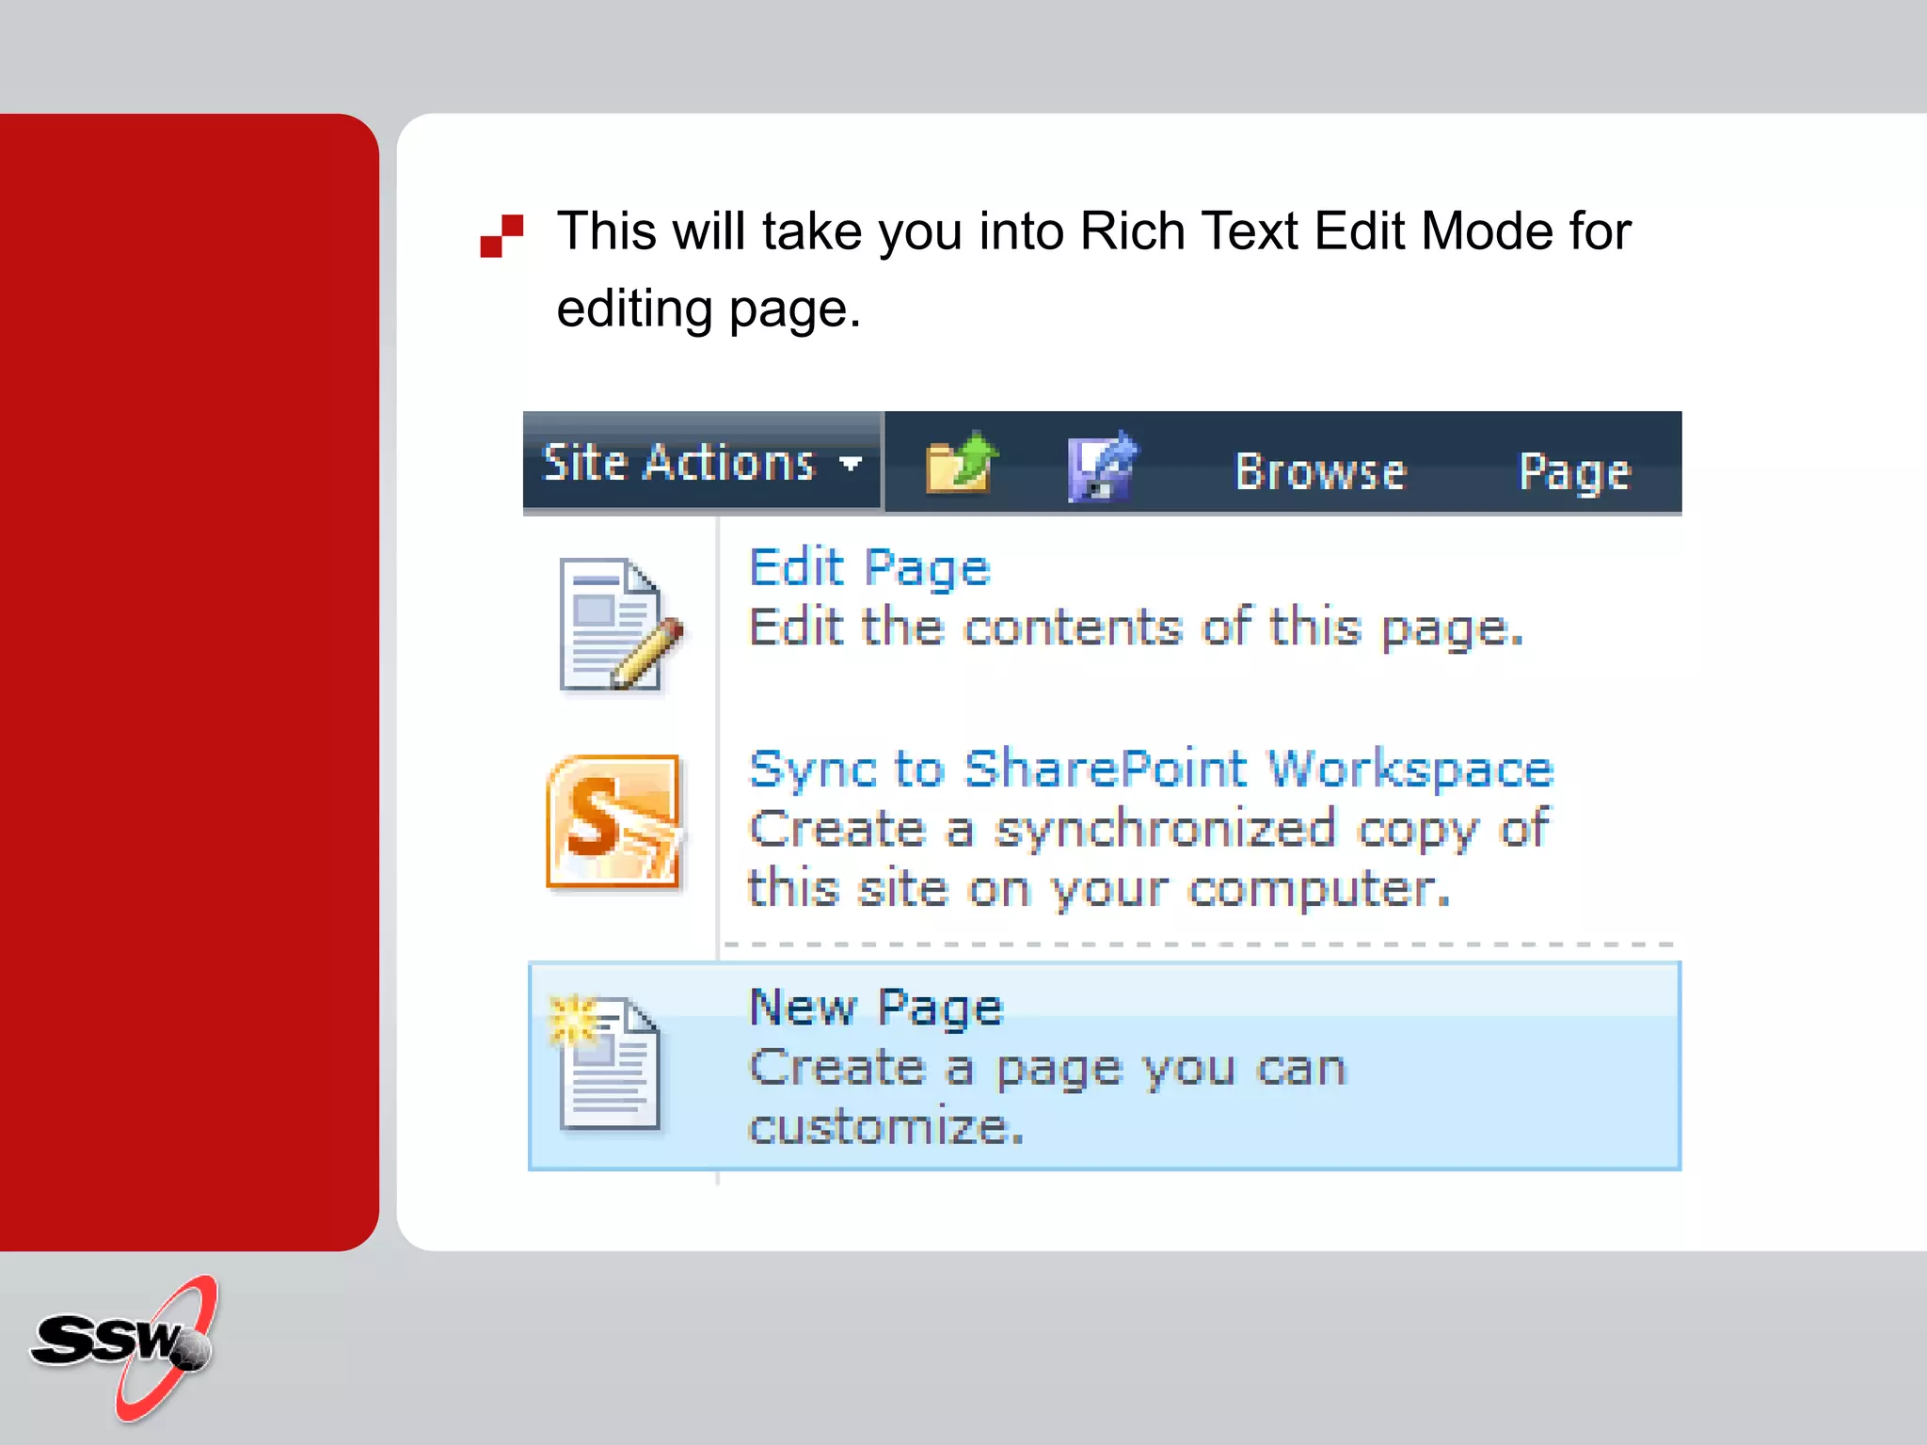Click the SharePoint Workspace orange icon
The width and height of the screenshot is (1927, 1445).
[614, 821]
